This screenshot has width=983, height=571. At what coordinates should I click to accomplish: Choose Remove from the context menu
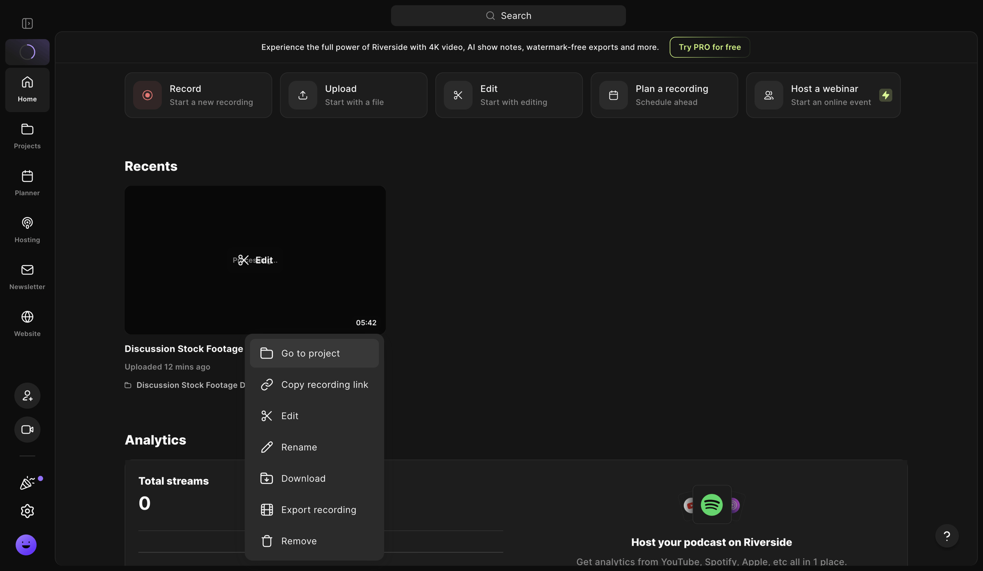(314, 541)
